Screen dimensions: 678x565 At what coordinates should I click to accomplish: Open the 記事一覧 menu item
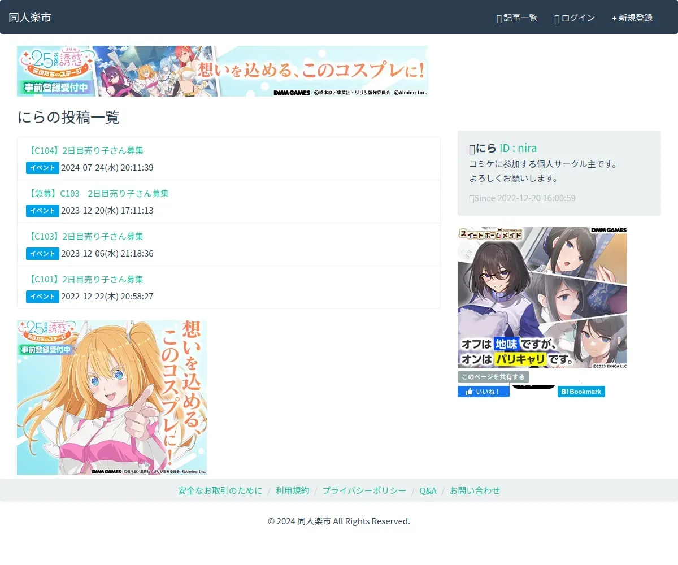click(516, 18)
